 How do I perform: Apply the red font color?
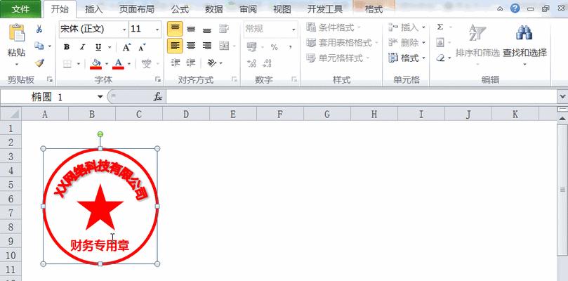[x=118, y=64]
